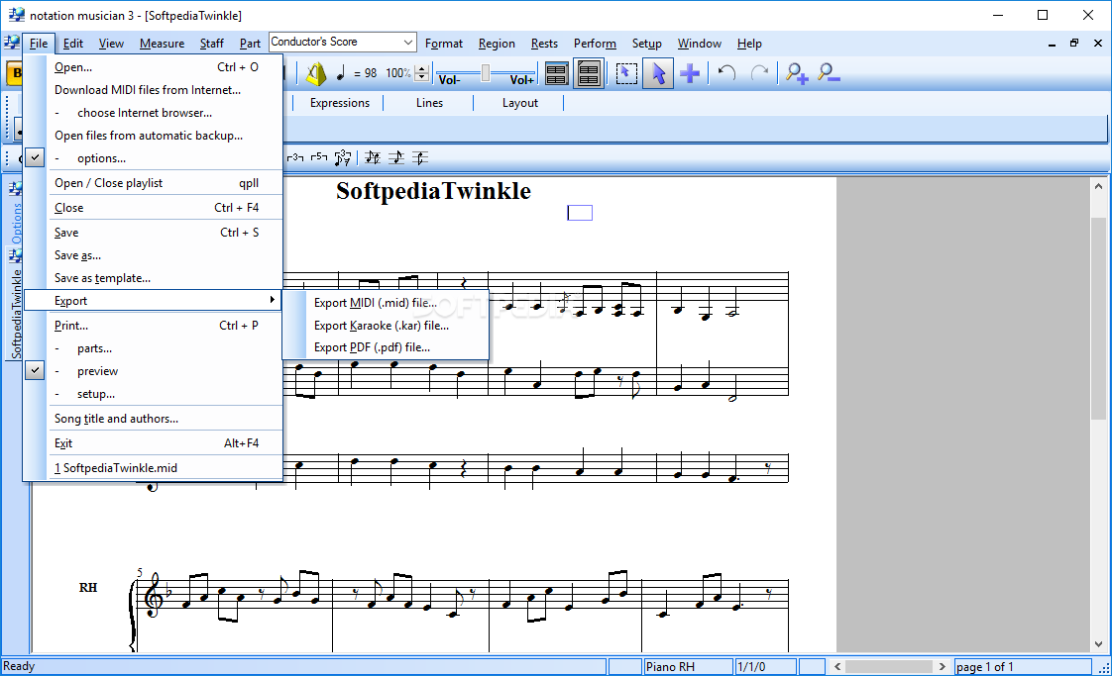
Task: Click the quarter-note tempo icon
Action: (x=341, y=73)
